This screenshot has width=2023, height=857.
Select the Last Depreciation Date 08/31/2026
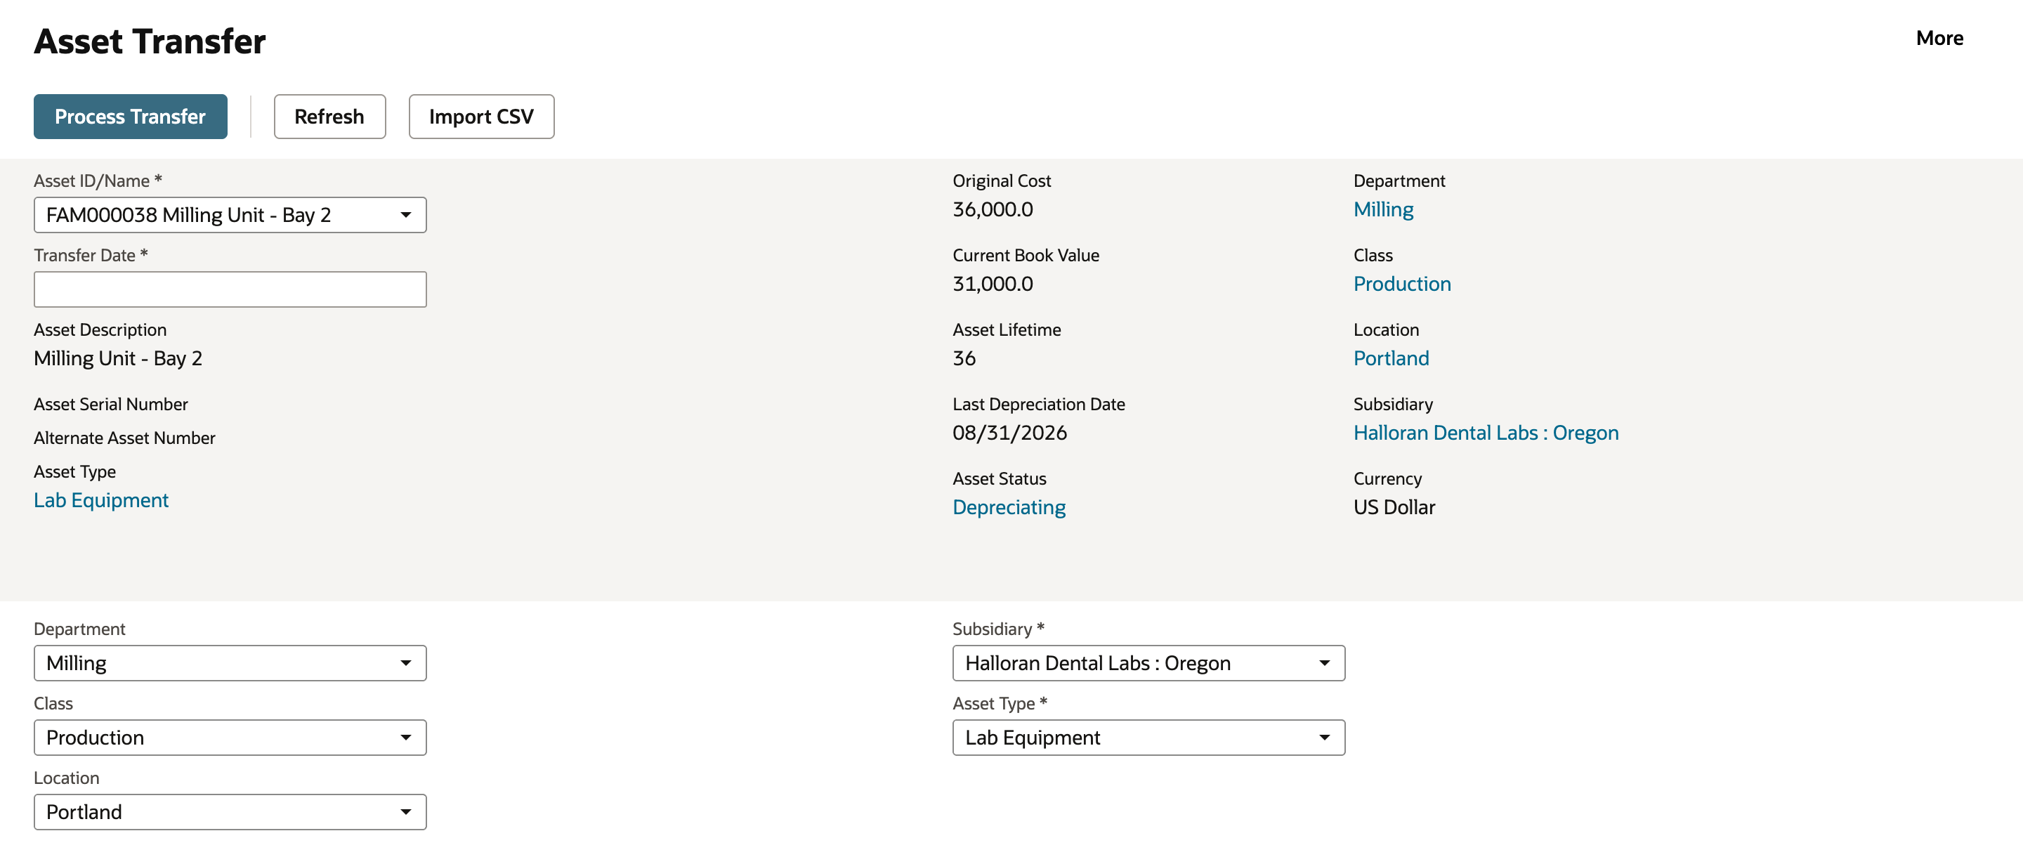(1010, 433)
